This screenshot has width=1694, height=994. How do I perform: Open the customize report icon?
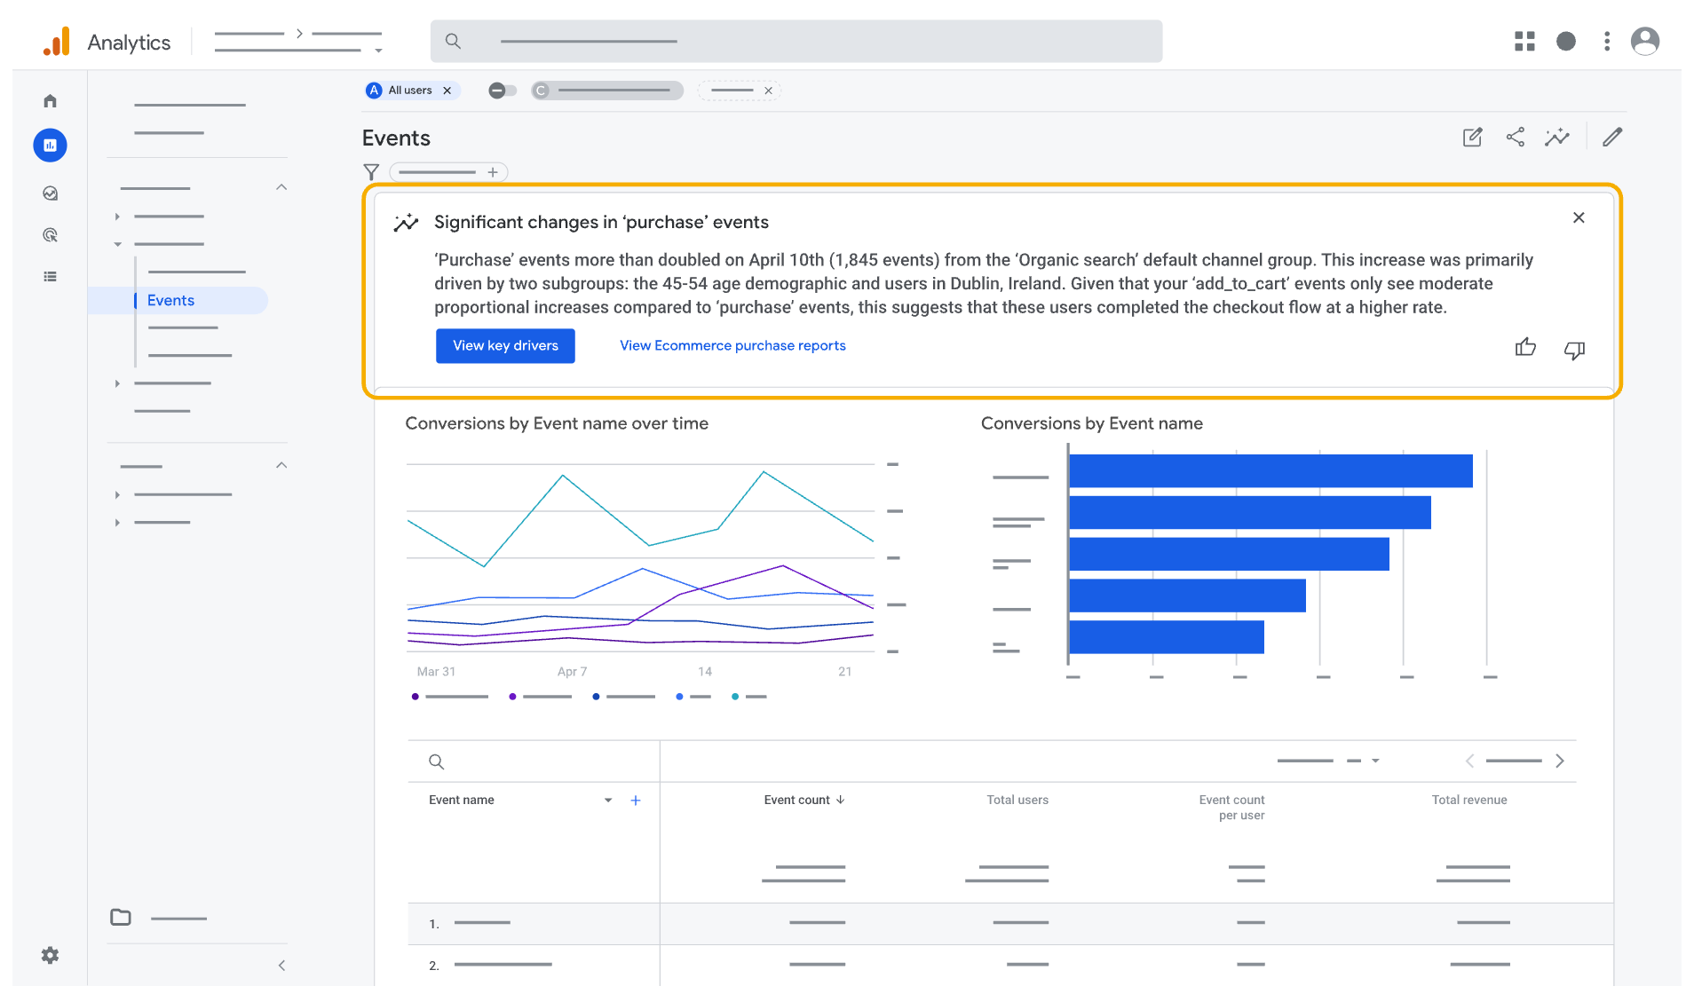(1471, 137)
